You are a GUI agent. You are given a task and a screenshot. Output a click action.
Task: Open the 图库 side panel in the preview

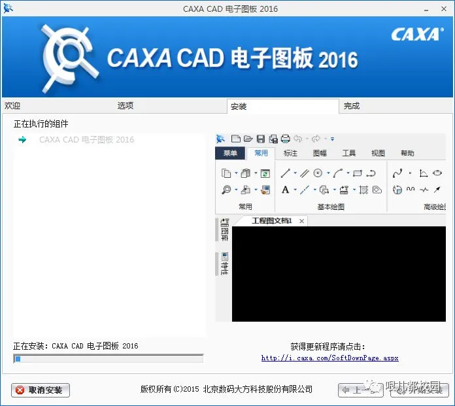[x=225, y=229]
